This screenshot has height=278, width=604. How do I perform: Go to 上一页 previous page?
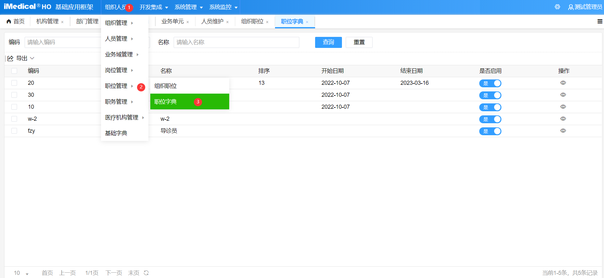click(68, 273)
